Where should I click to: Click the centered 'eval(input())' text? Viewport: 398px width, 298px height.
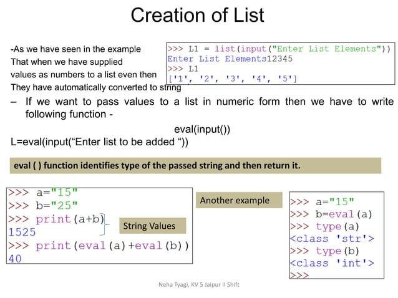[202, 129]
